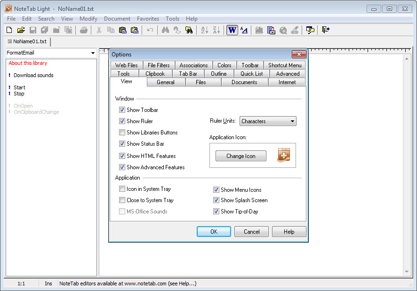Click the Sort ascending A-Z icon
This screenshot has height=291, width=417.
[x=205, y=30]
